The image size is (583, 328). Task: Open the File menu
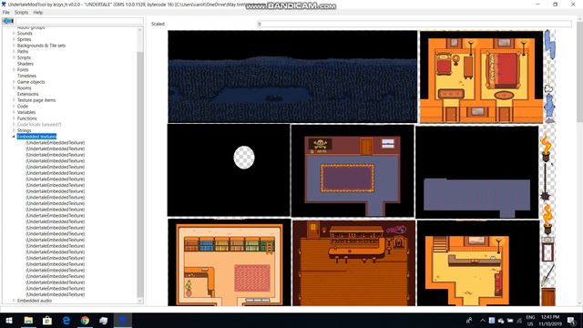click(x=6, y=12)
